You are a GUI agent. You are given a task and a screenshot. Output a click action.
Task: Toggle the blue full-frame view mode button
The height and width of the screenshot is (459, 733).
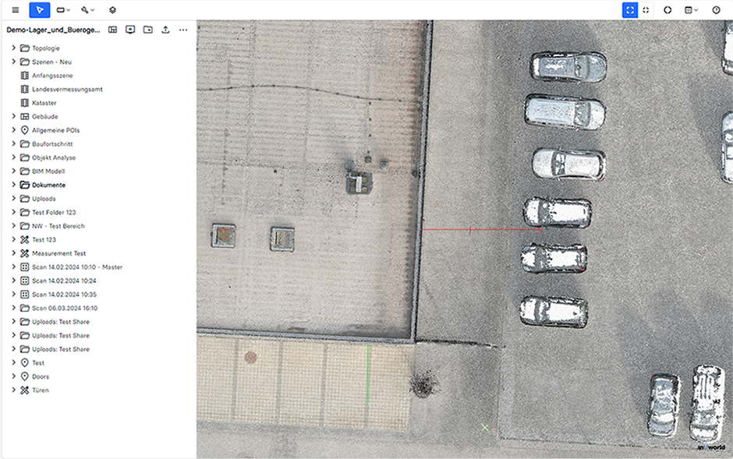[629, 10]
